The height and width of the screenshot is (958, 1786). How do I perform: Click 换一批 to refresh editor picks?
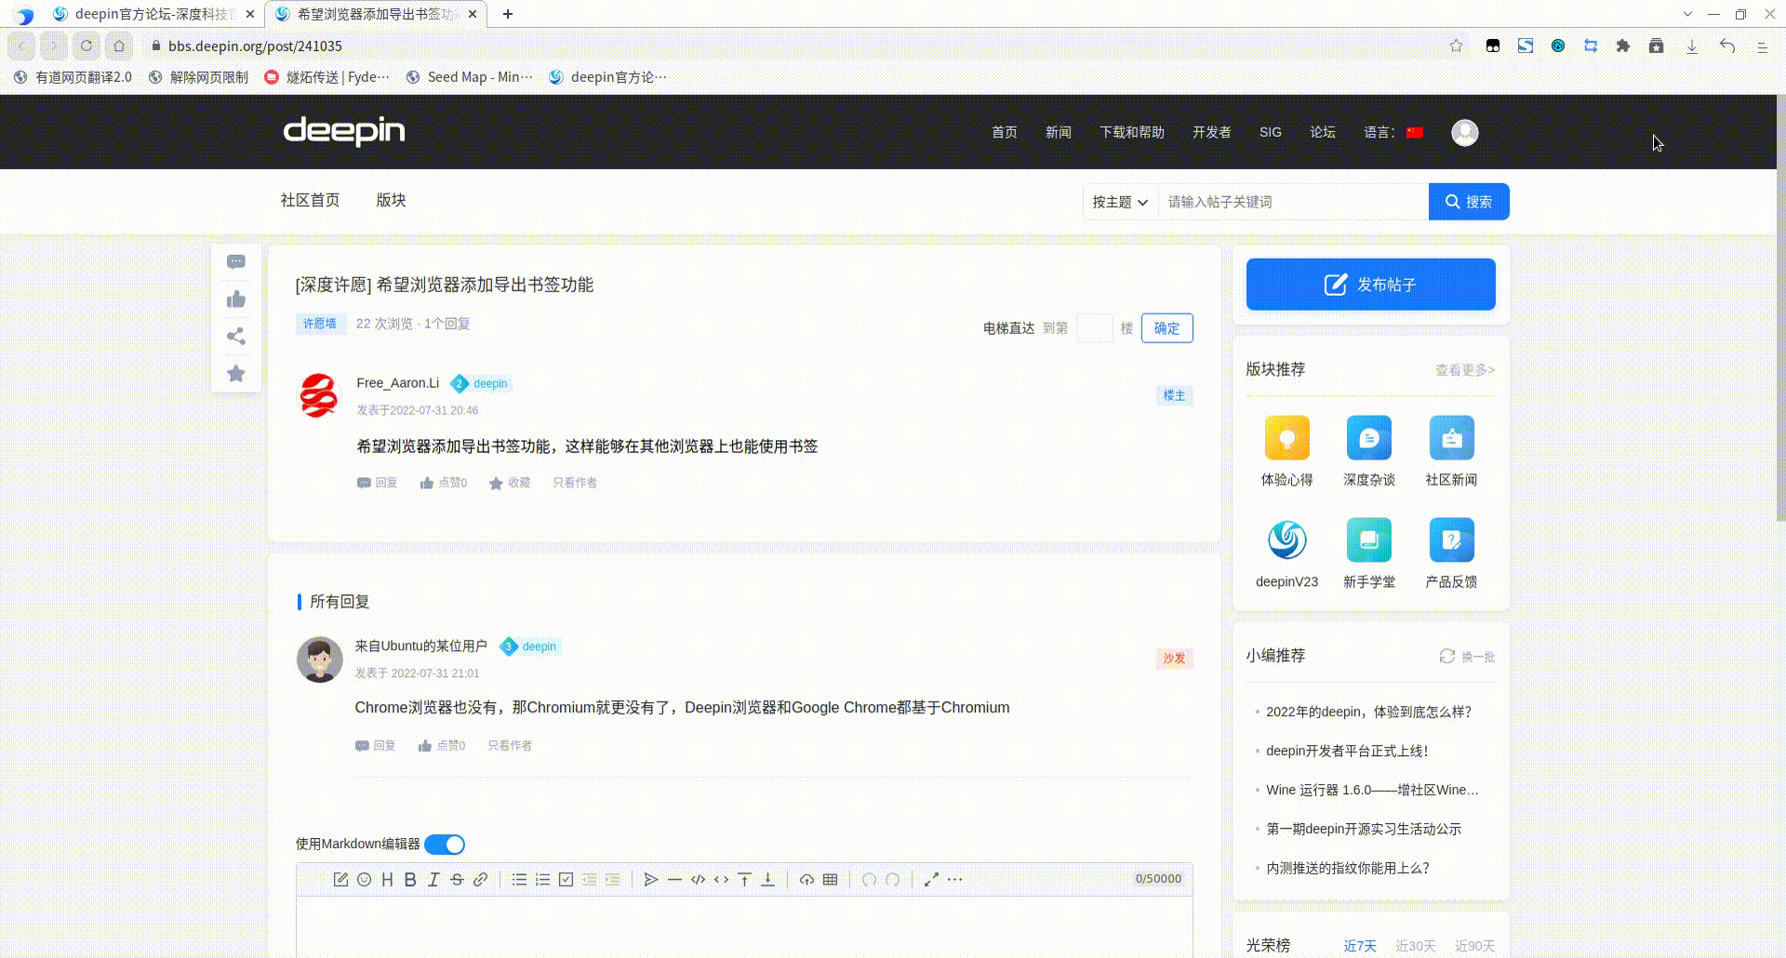point(1465,657)
